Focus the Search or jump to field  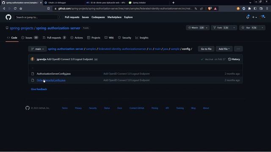(x=38, y=17)
